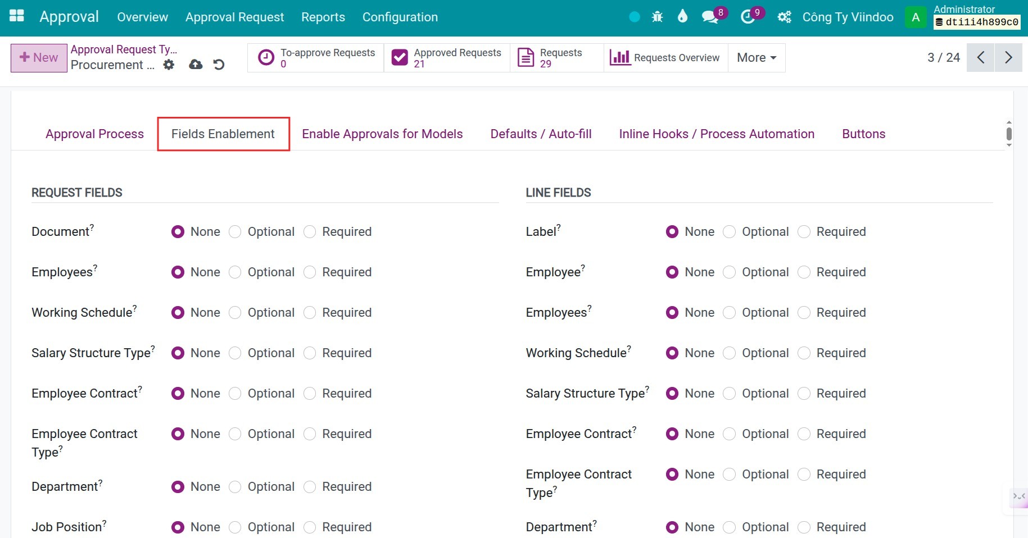Discard changes using the undo arrow icon
Screen dimensions: 1028x538
point(219,65)
